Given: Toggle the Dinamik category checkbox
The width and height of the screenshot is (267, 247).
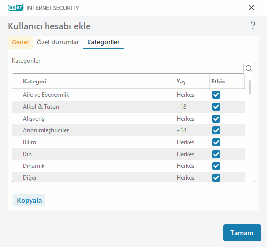Looking at the screenshot, I should pos(216,166).
